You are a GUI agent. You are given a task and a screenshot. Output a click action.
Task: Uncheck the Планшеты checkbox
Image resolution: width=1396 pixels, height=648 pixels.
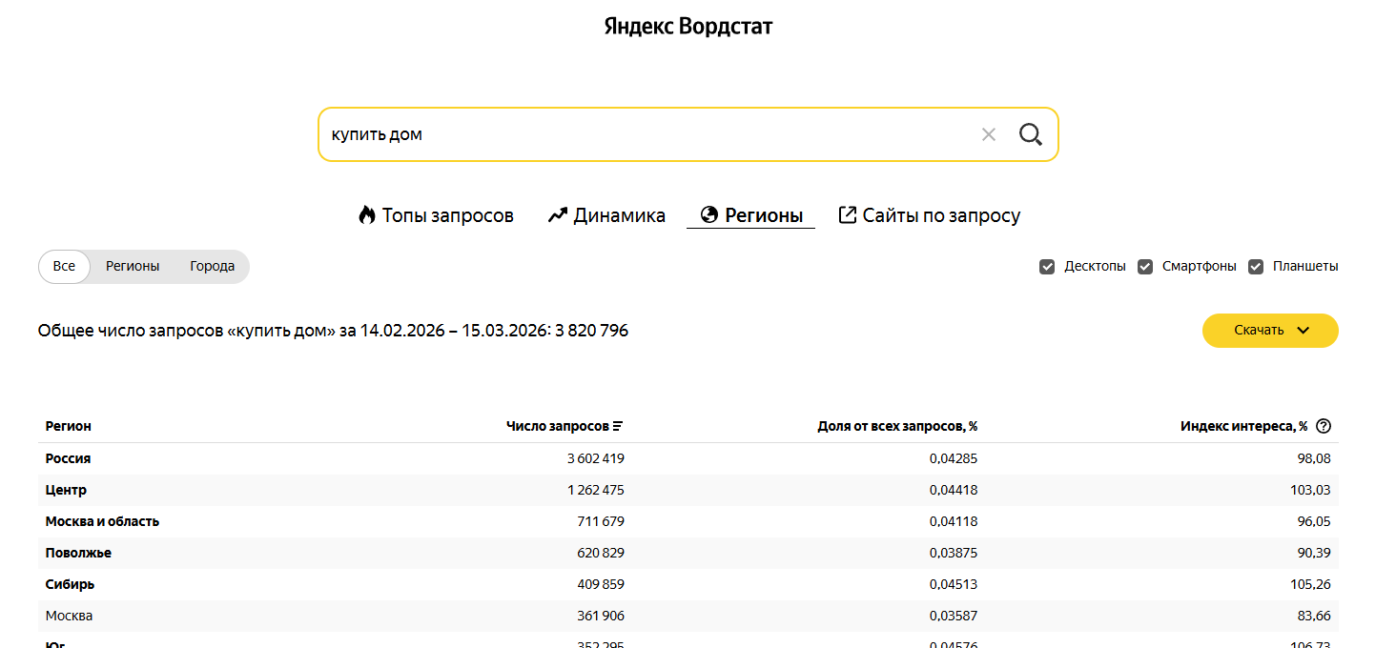(x=1256, y=267)
